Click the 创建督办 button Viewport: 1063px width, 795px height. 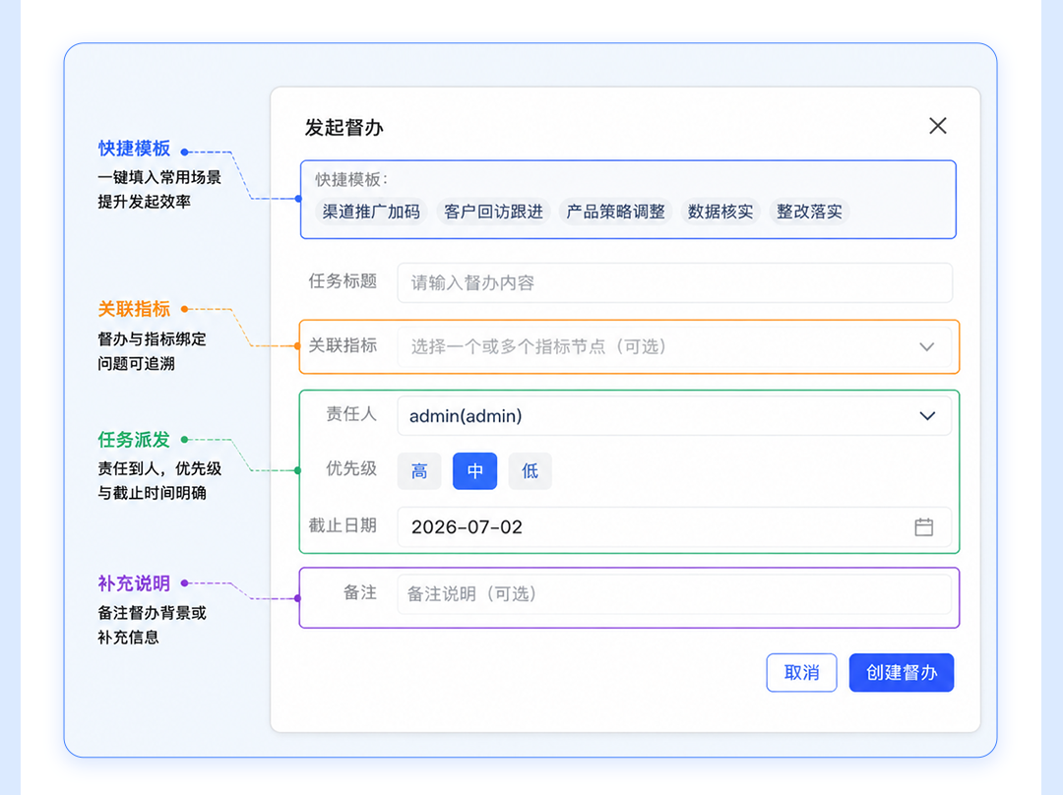901,672
